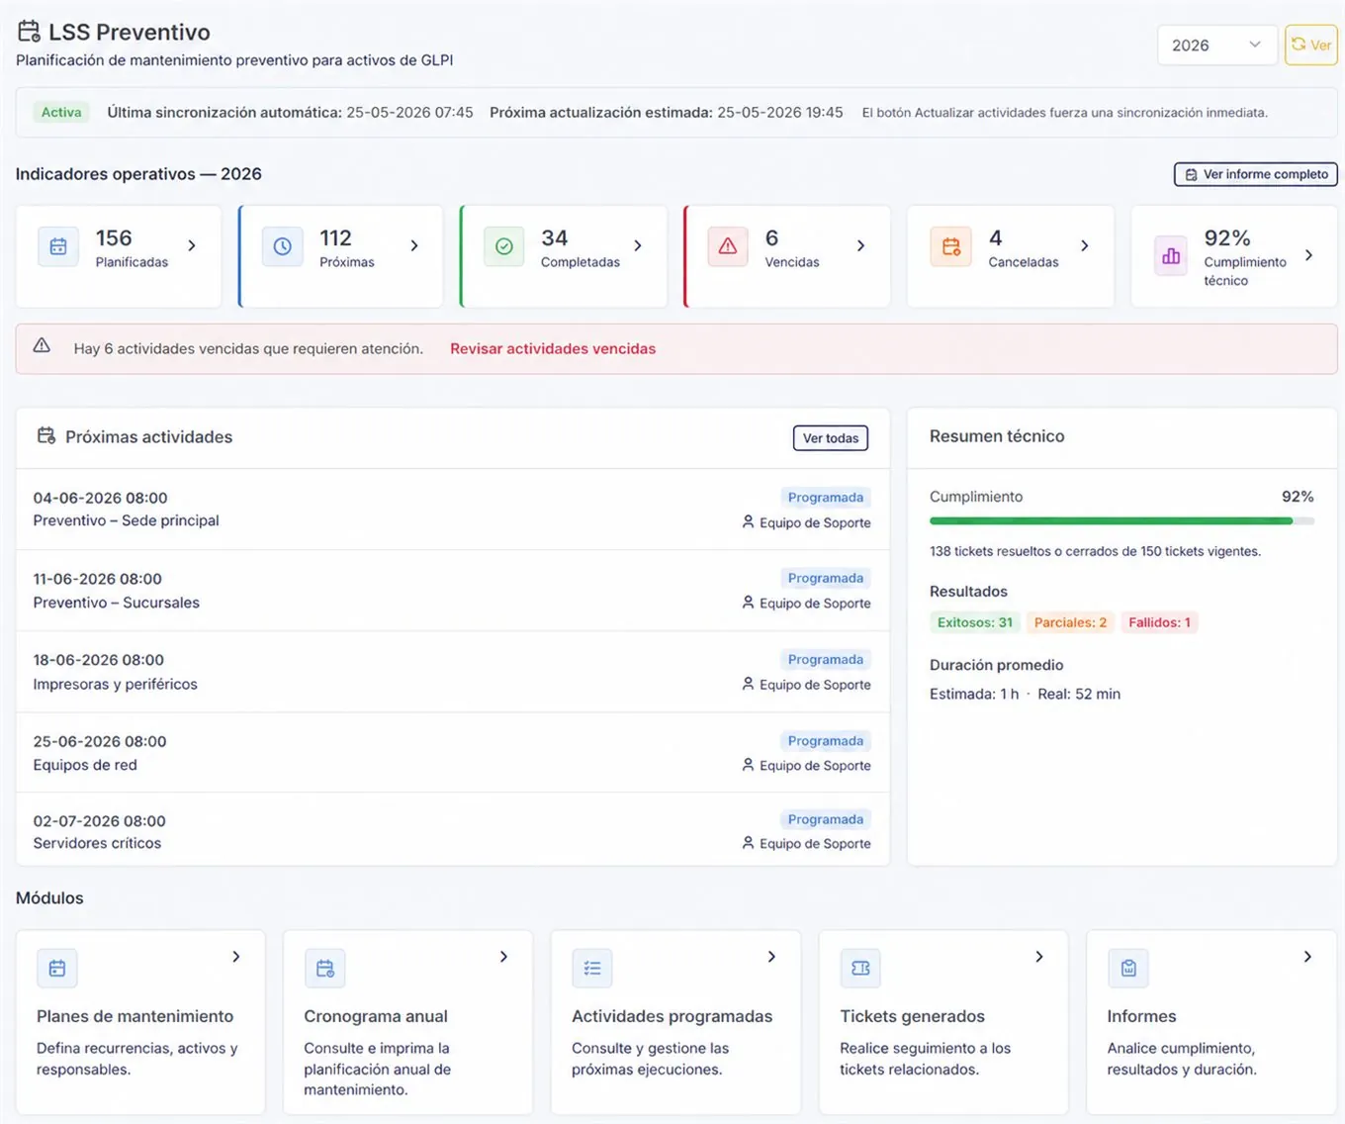Expand the 34 Completadas card chevron
The width and height of the screenshot is (1345, 1124).
pyautogui.click(x=638, y=245)
